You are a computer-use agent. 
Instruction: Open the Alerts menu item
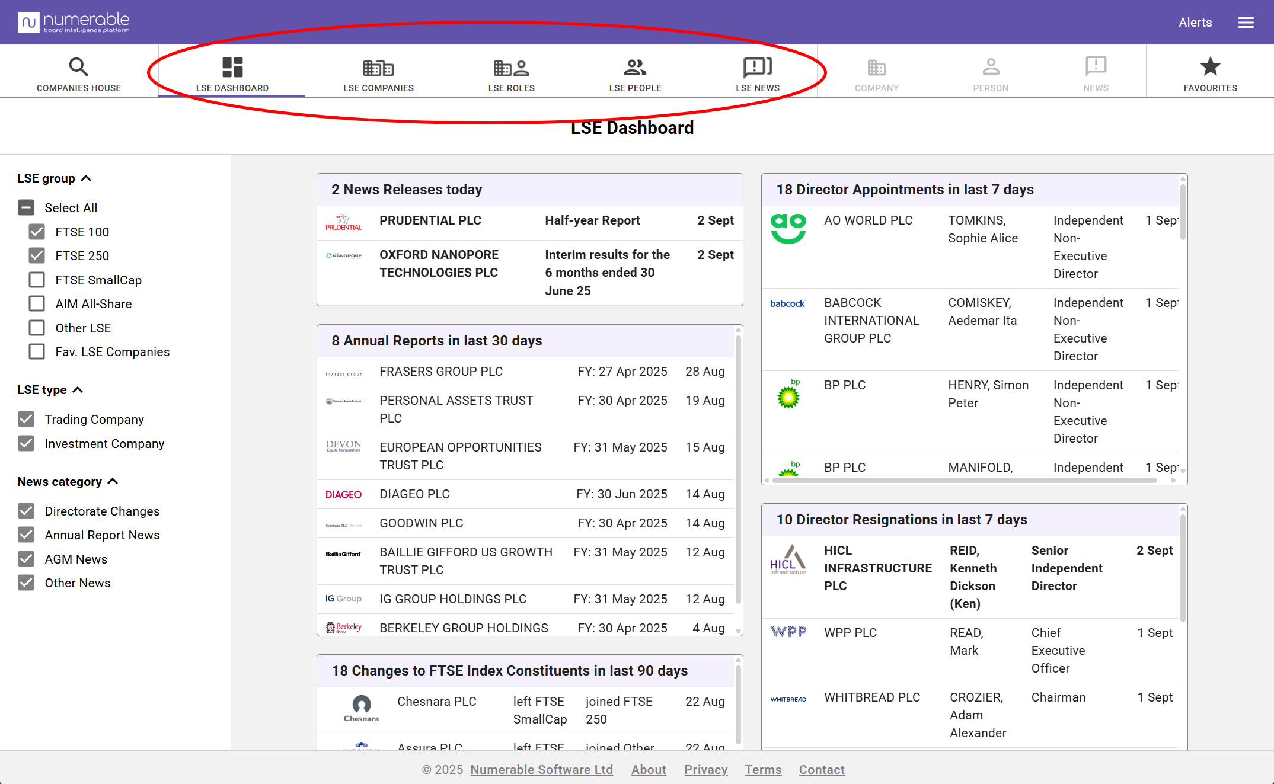(x=1195, y=23)
